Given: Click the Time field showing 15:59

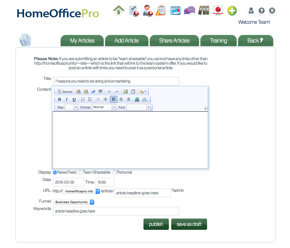Looking at the screenshot, I should 105,182.
